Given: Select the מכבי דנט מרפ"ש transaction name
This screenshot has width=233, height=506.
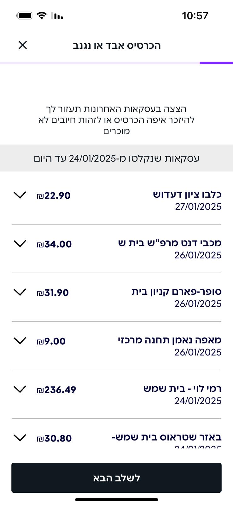Looking at the screenshot, I should coord(170,243).
